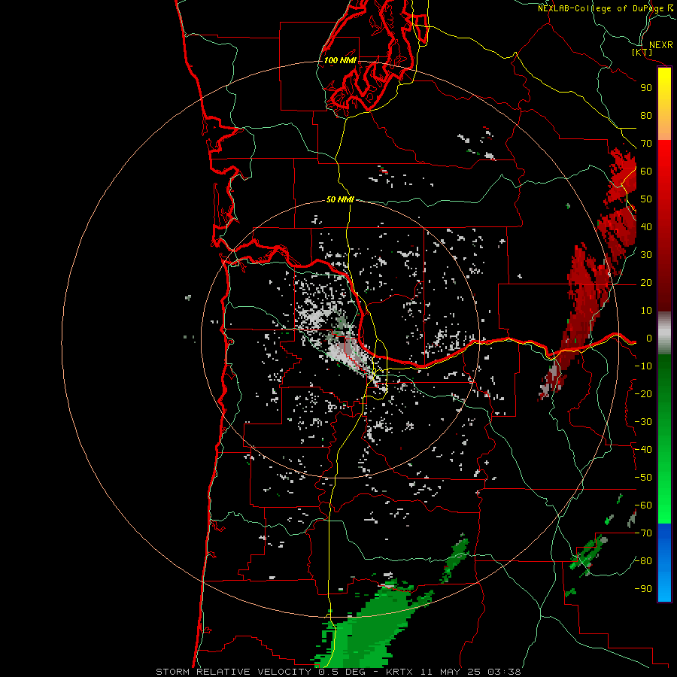Click the 0 value on velocity scale

[x=648, y=338]
